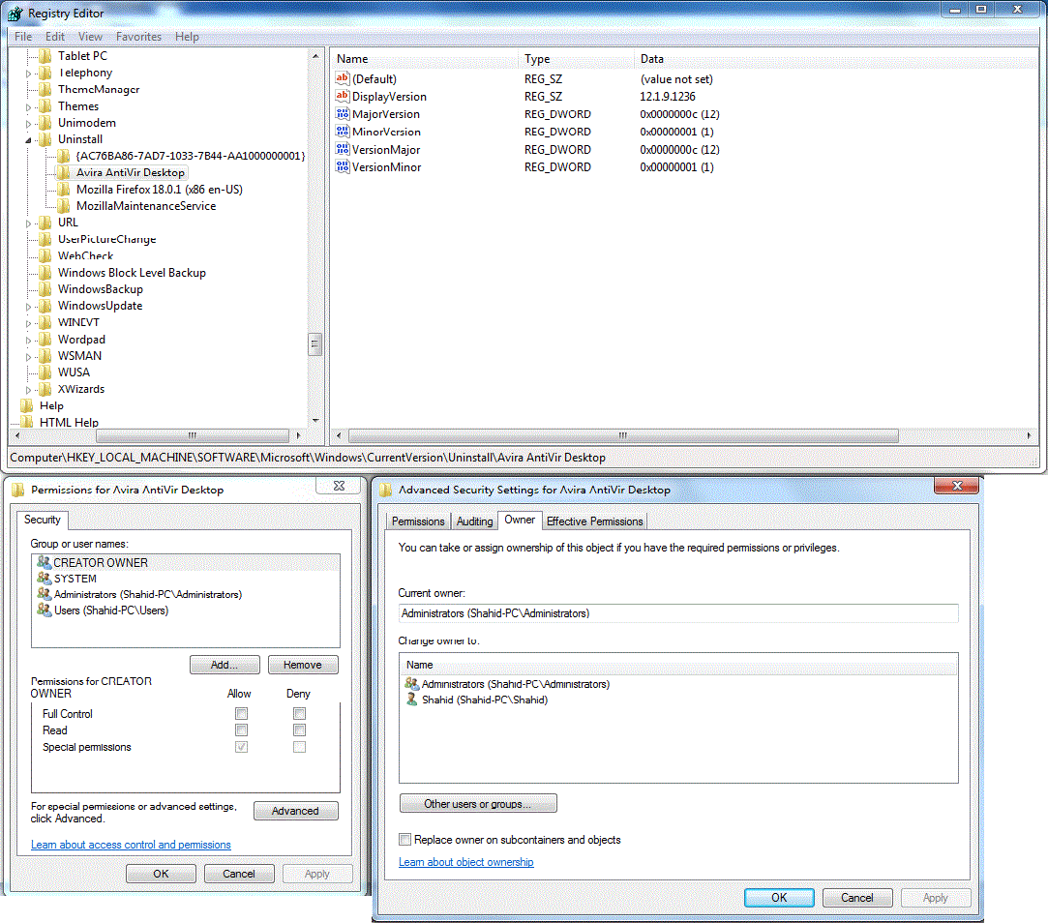Click the values pane horizontal scrollbar thumb
Viewport: 1048px width, 923px height.
click(623, 435)
